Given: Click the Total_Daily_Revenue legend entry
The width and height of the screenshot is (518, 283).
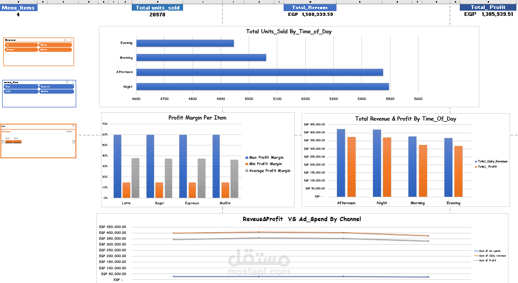Looking at the screenshot, I should click(491, 161).
